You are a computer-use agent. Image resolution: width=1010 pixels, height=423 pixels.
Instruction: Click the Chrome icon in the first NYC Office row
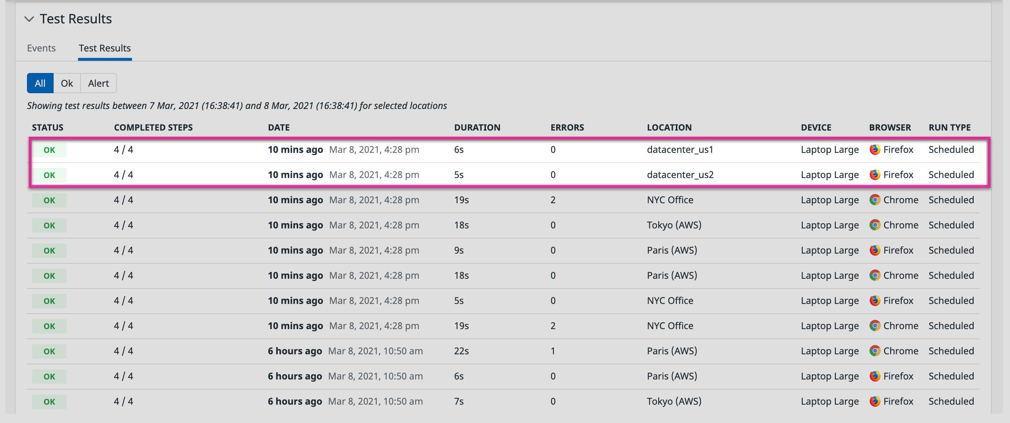[876, 200]
